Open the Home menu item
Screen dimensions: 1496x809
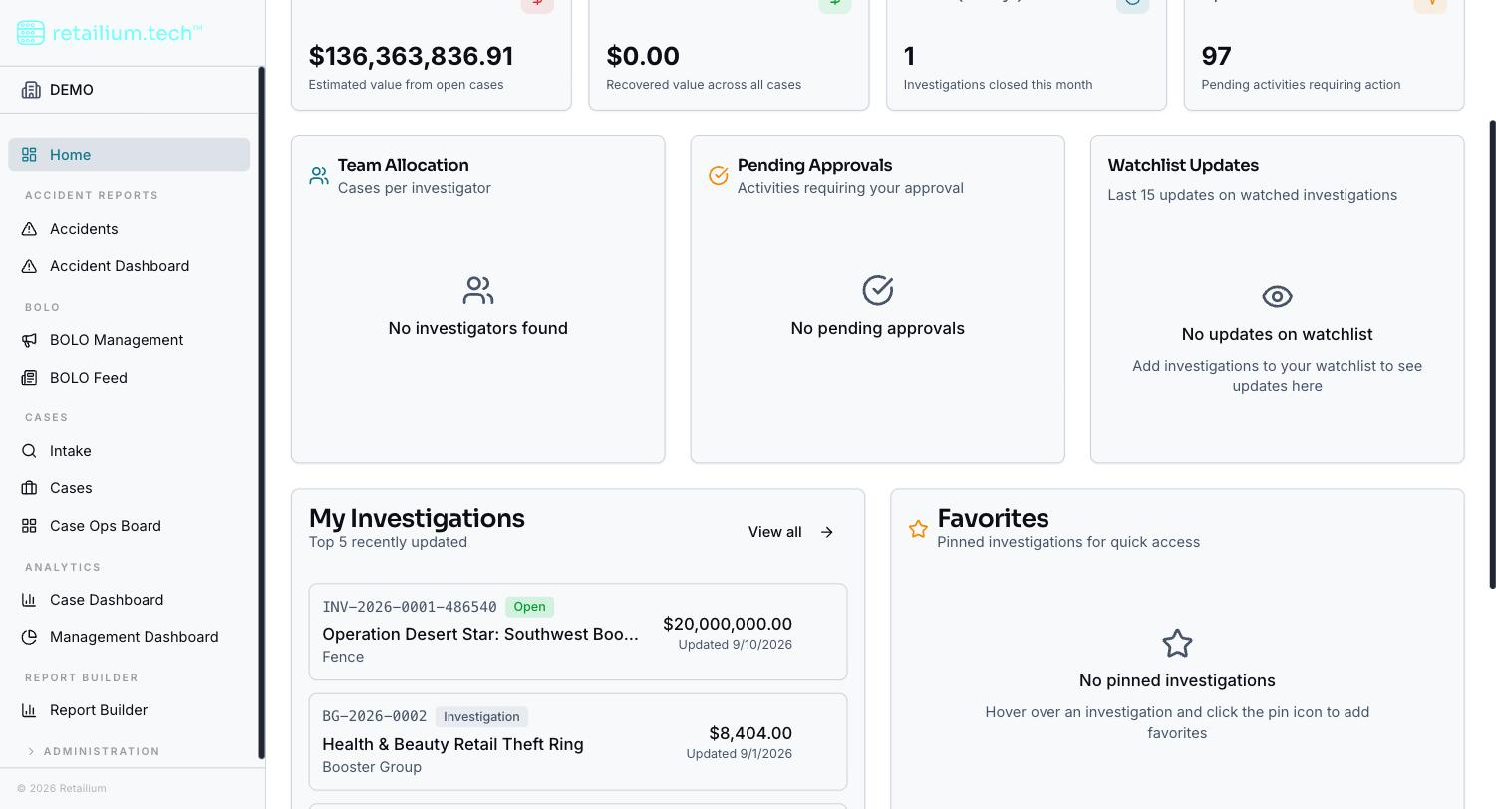point(130,155)
